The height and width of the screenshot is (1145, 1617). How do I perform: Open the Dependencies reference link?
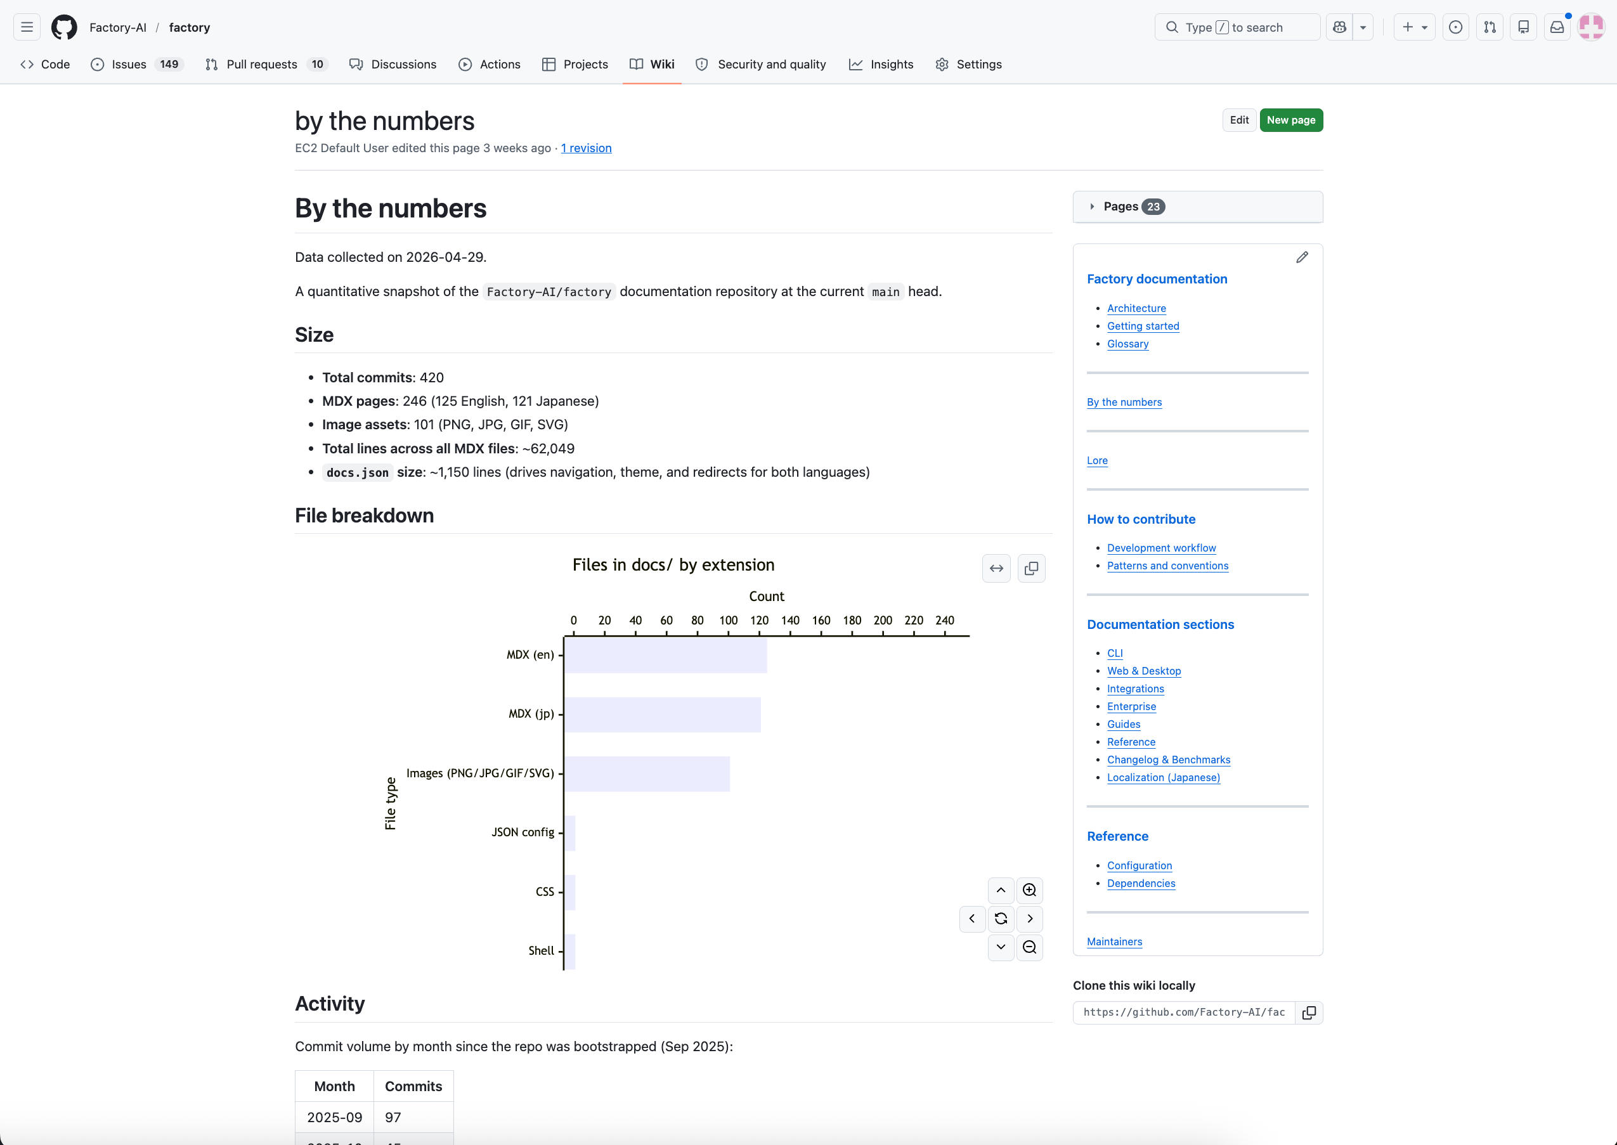click(1140, 883)
